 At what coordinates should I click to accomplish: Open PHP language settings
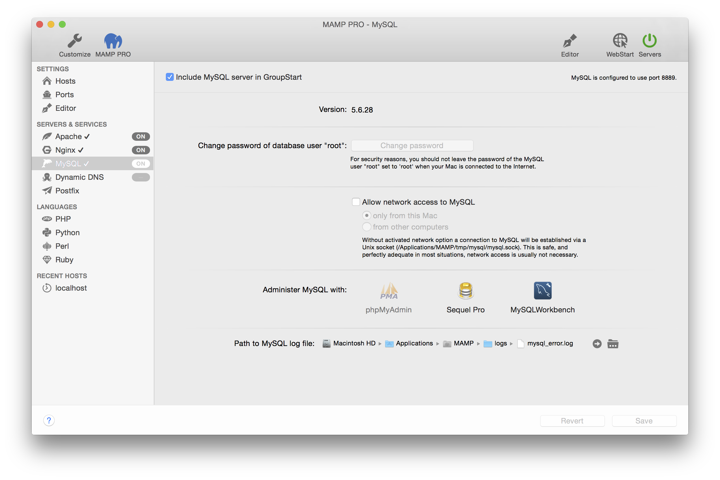tap(92, 219)
